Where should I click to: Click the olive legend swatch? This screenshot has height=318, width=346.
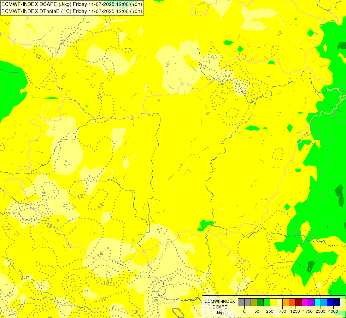pyautogui.click(x=254, y=302)
